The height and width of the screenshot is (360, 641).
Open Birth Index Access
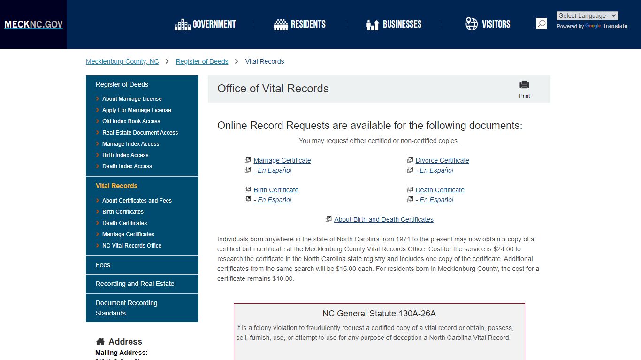(x=125, y=155)
